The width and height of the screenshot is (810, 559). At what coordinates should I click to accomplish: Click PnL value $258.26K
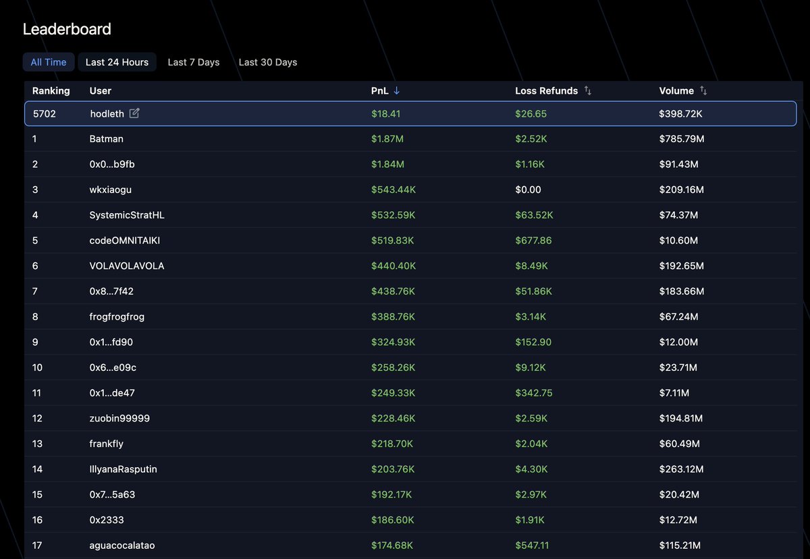point(394,367)
